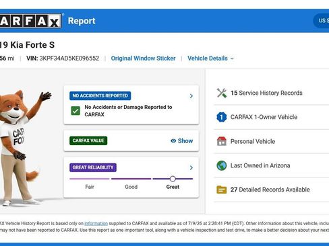Click the green No Accidents checkmark box
Screen dimensions: 329x246
(76, 111)
